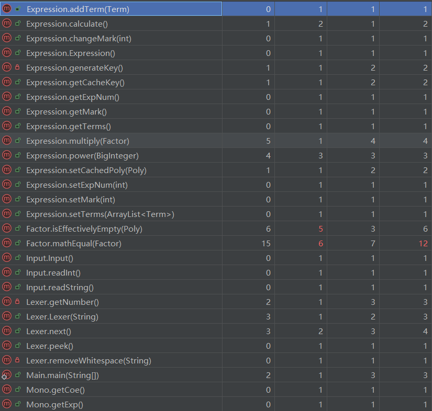This screenshot has height=411, width=432.
Task: Select Lexer.peek() method name
Action: click(x=50, y=346)
